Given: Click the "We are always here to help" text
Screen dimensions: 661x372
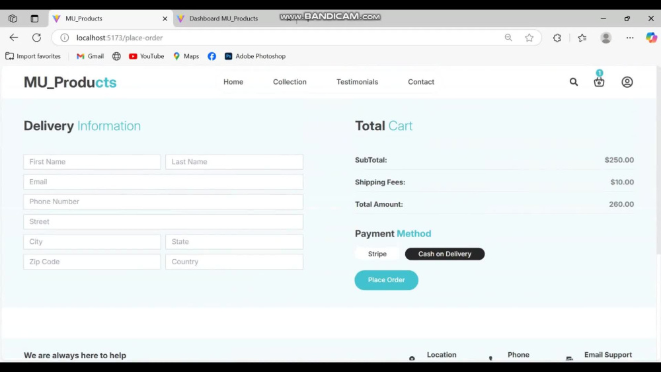Looking at the screenshot, I should [x=75, y=355].
